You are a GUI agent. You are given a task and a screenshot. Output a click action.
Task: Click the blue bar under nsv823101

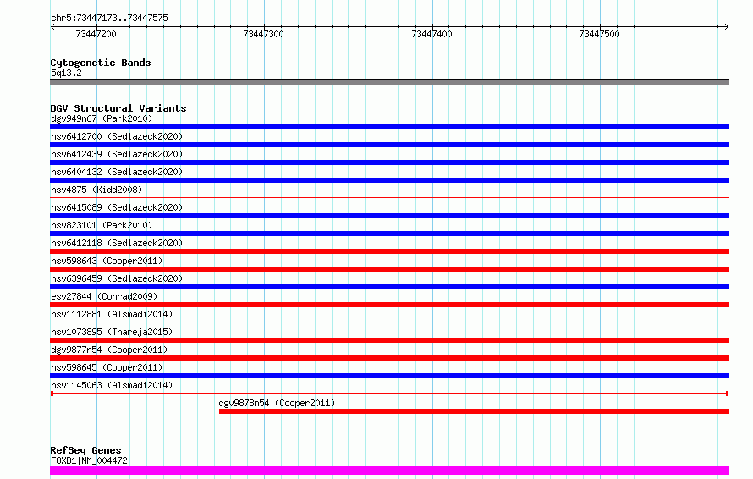click(x=389, y=234)
